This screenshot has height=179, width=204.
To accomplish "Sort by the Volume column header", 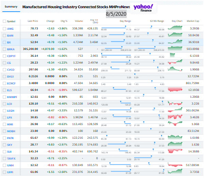I will 79,21.
